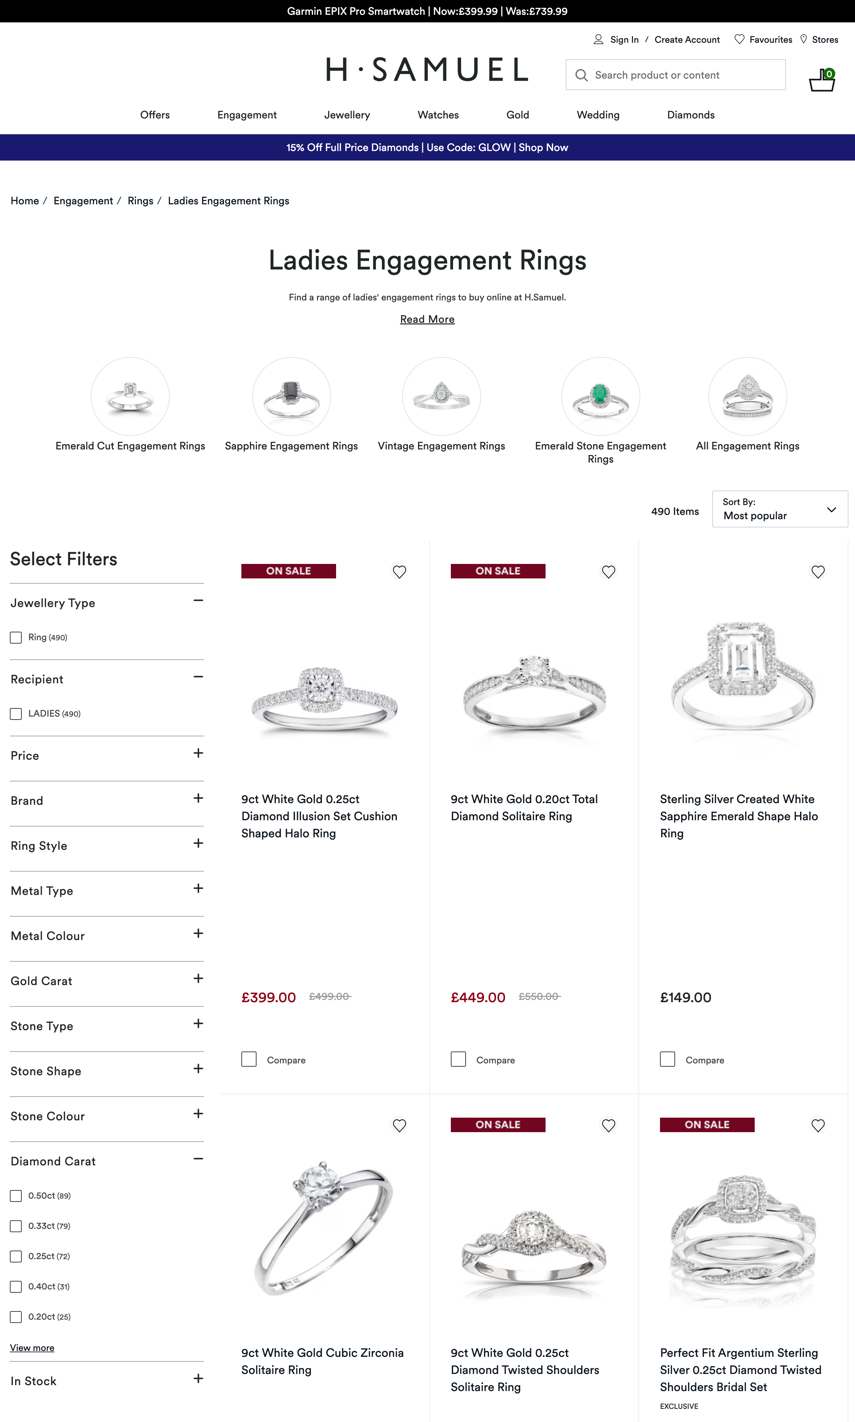
Task: Check the 0.50ct diamond carat filter
Action: (x=16, y=1196)
